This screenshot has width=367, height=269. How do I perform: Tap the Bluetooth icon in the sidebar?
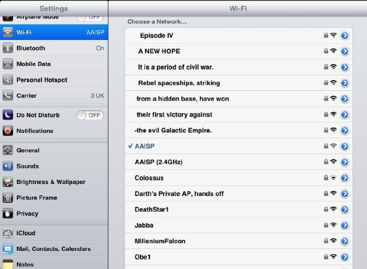[8, 48]
